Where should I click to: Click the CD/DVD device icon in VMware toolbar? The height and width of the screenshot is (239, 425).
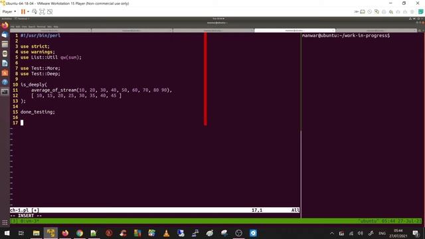[370, 12]
